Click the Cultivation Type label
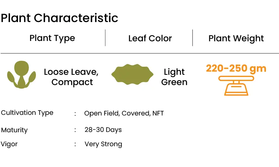This screenshot has width=279, height=167. pyautogui.click(x=27, y=113)
